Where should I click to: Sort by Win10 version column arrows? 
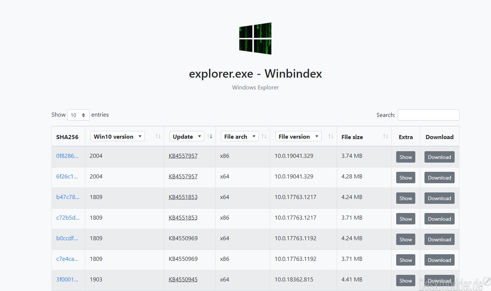(x=158, y=136)
